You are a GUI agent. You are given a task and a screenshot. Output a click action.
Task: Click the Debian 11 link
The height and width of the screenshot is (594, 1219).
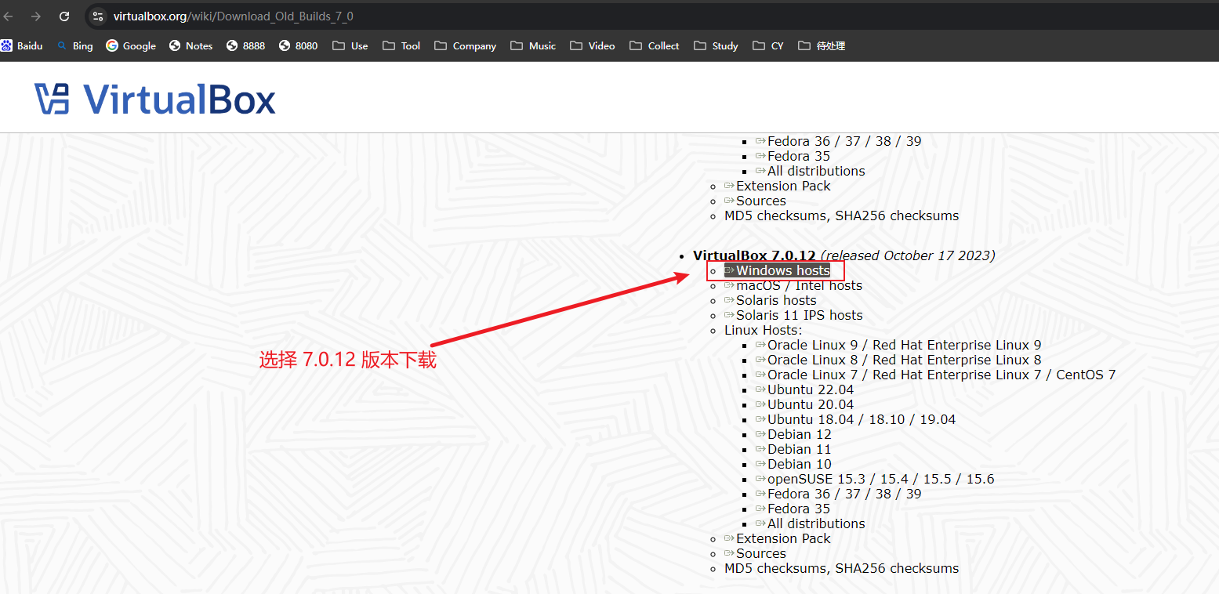pyautogui.click(x=794, y=449)
